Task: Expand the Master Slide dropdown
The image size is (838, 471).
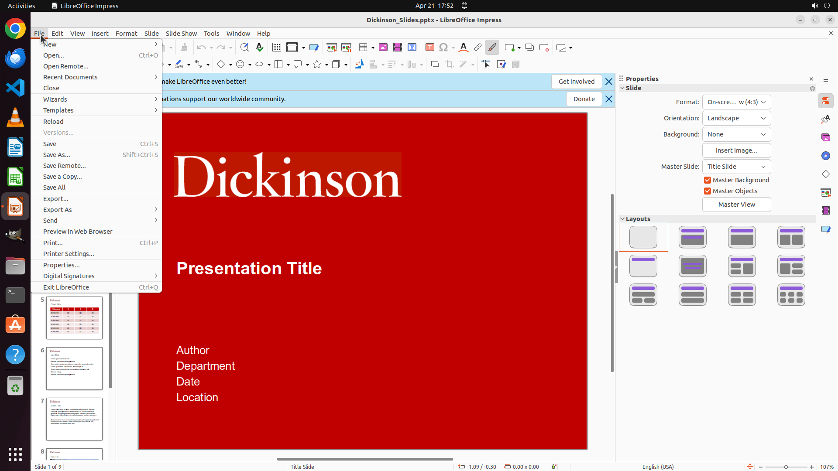Action: pos(736,167)
